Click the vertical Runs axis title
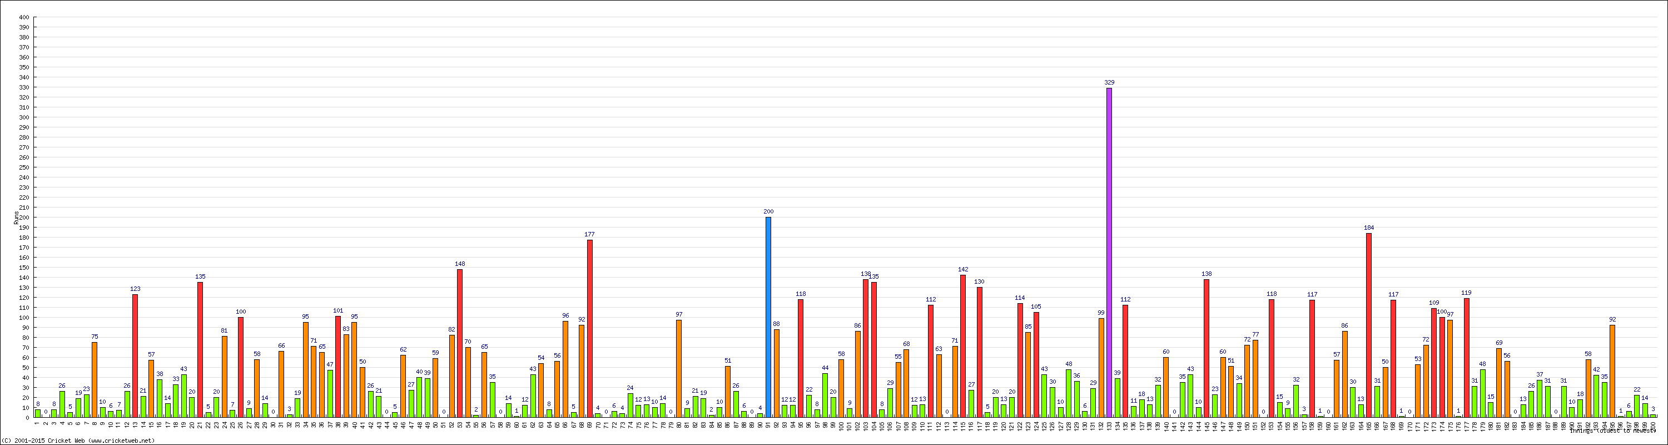The image size is (1668, 445). (16, 217)
